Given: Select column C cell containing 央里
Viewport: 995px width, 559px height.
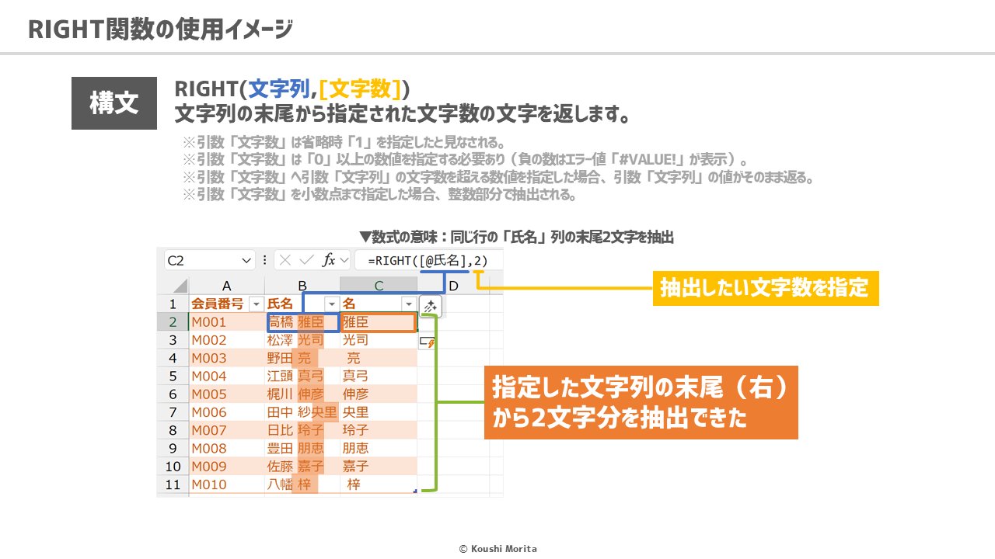Looking at the screenshot, I should tap(379, 412).
